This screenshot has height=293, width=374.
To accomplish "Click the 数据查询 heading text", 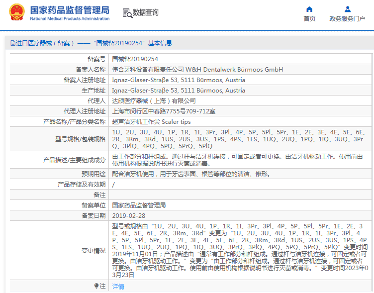I will (x=146, y=12).
